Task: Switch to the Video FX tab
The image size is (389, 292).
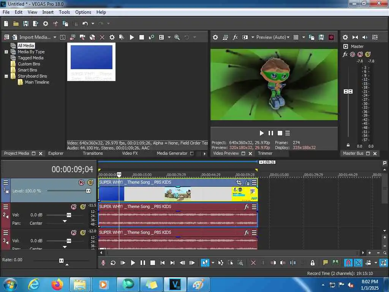Action: [130, 154]
